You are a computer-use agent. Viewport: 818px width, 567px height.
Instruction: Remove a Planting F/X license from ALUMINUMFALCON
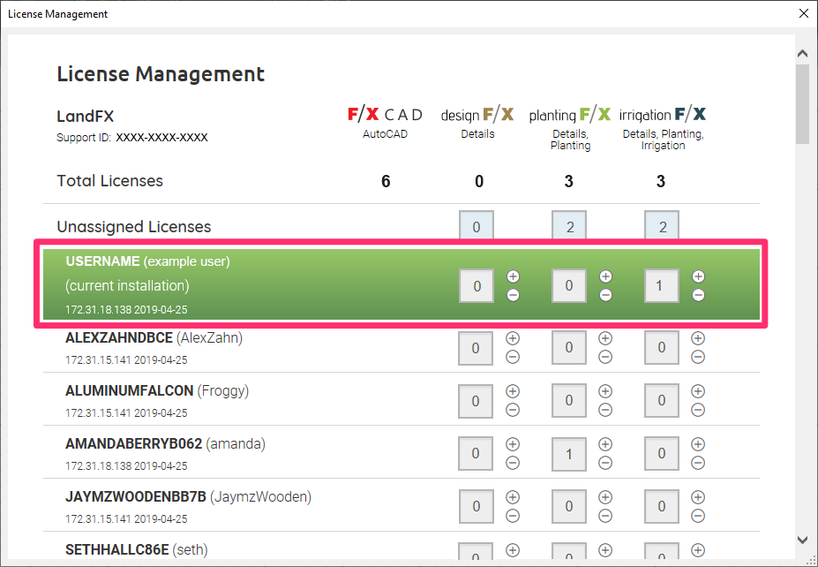[605, 410]
